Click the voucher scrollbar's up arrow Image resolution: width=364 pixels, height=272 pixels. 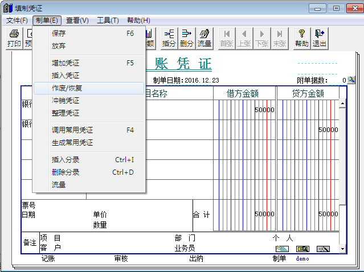[342, 104]
